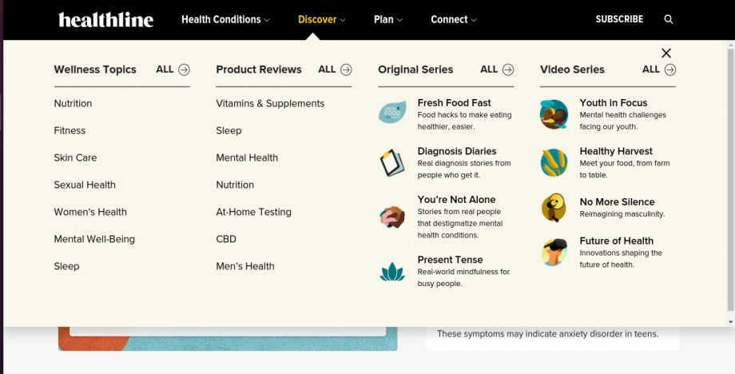The height and width of the screenshot is (374, 735).
Task: View ALL Wellness Topics
Action: (173, 70)
